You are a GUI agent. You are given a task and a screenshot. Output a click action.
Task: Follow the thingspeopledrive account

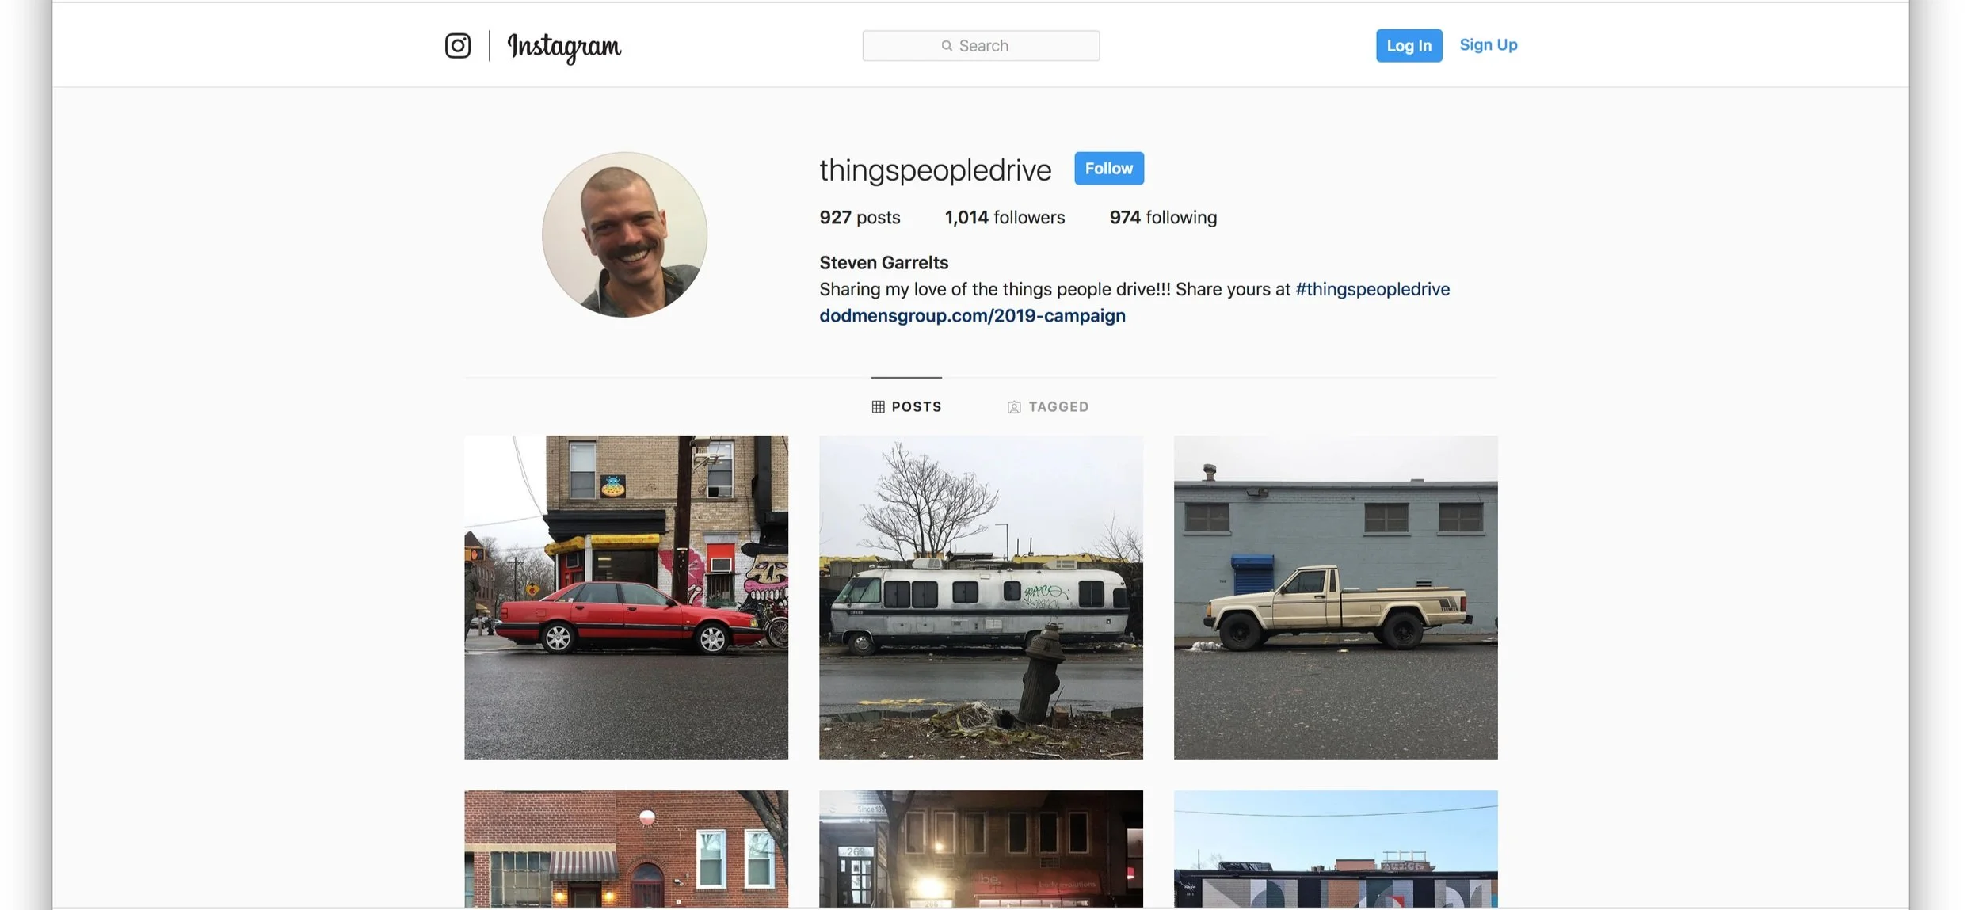1109,168
